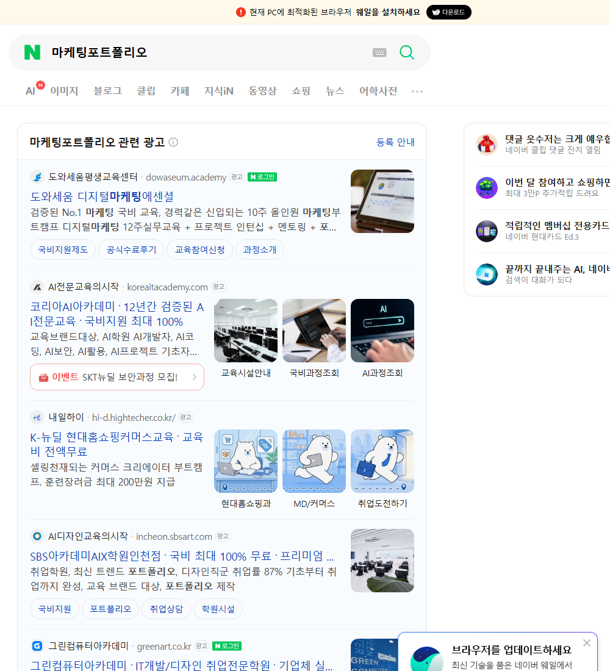Click the 다운로드 button in top banner
Screen dimensions: 610x671
point(448,12)
